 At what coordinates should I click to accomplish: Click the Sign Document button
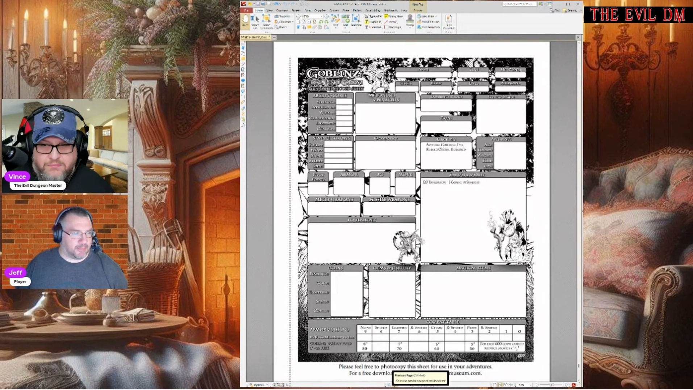pyautogui.click(x=448, y=22)
